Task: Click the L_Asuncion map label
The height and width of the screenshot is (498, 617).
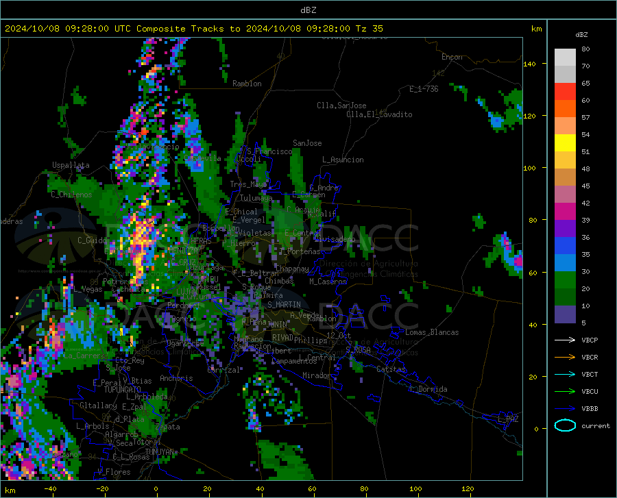Action: tap(343, 160)
